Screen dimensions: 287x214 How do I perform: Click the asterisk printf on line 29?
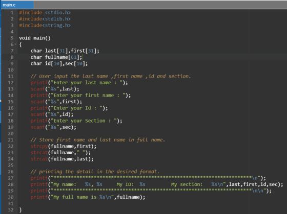151,191
